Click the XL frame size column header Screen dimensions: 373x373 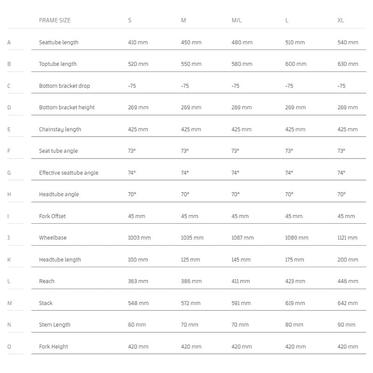(340, 21)
